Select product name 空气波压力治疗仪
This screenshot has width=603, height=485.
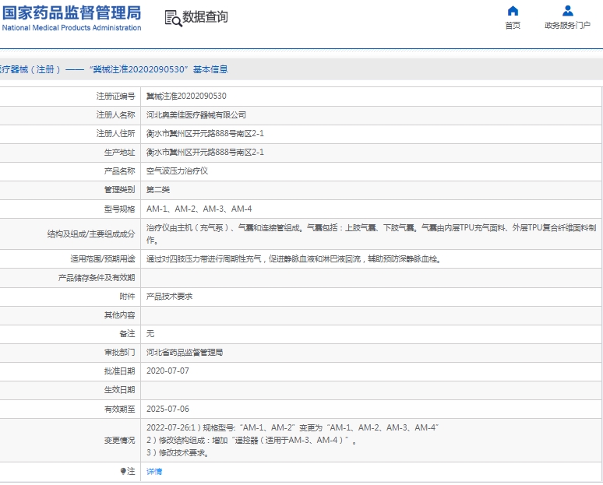coord(177,171)
